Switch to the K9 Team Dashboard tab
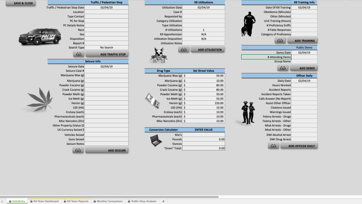The height and width of the screenshot is (204, 362). [45, 201]
